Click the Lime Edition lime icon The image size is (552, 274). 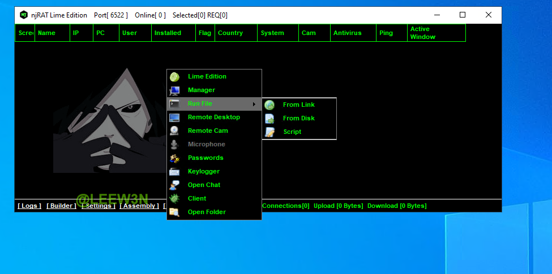(174, 77)
